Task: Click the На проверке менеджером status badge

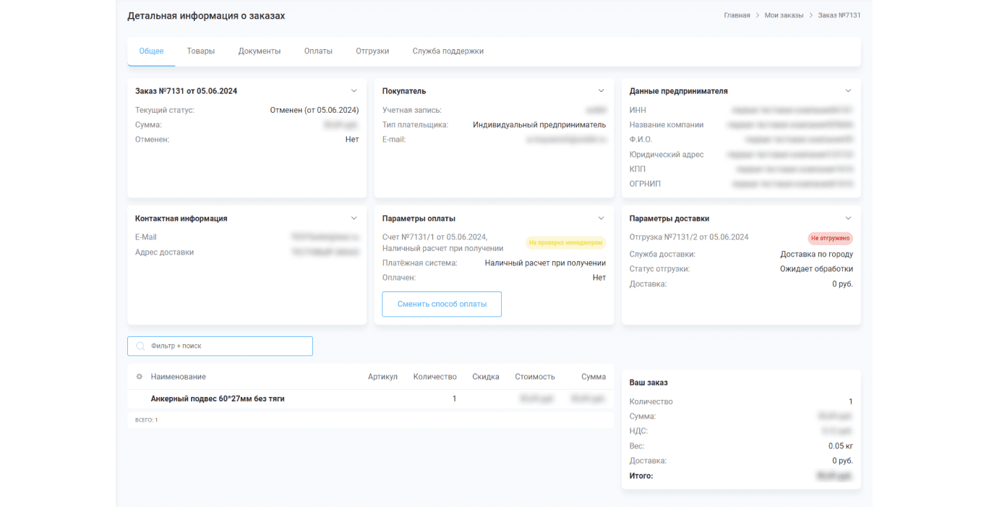Action: click(565, 243)
